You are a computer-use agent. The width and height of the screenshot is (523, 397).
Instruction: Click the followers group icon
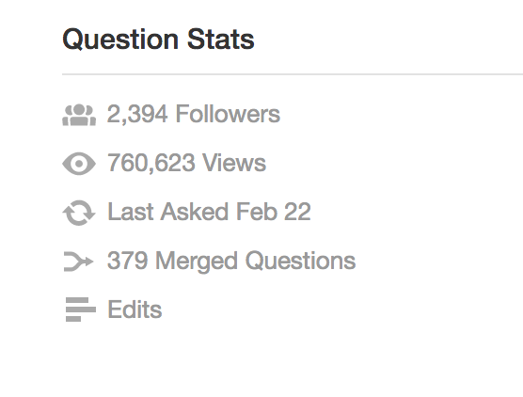pos(79,115)
